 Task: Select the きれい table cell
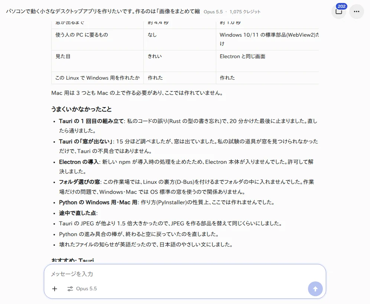click(180, 61)
